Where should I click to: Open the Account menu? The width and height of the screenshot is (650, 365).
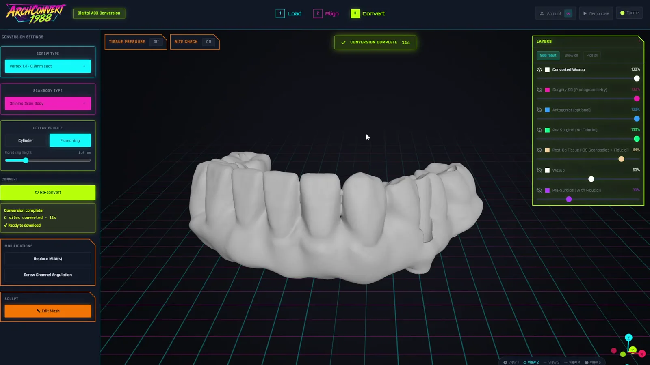point(555,13)
